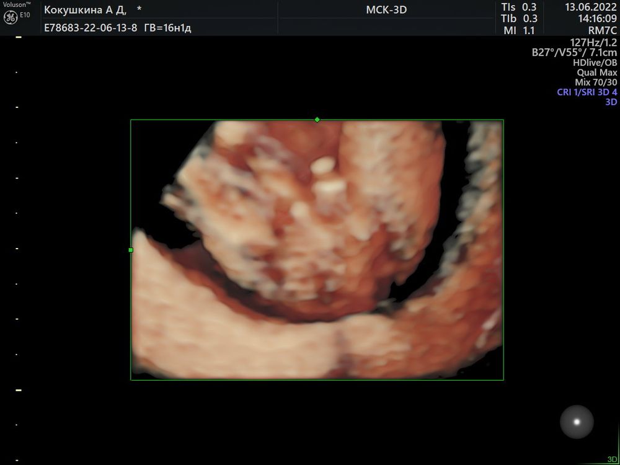Click the MI 1.1 indicator
Image resolution: width=620 pixels, height=465 pixels.
pos(520,30)
